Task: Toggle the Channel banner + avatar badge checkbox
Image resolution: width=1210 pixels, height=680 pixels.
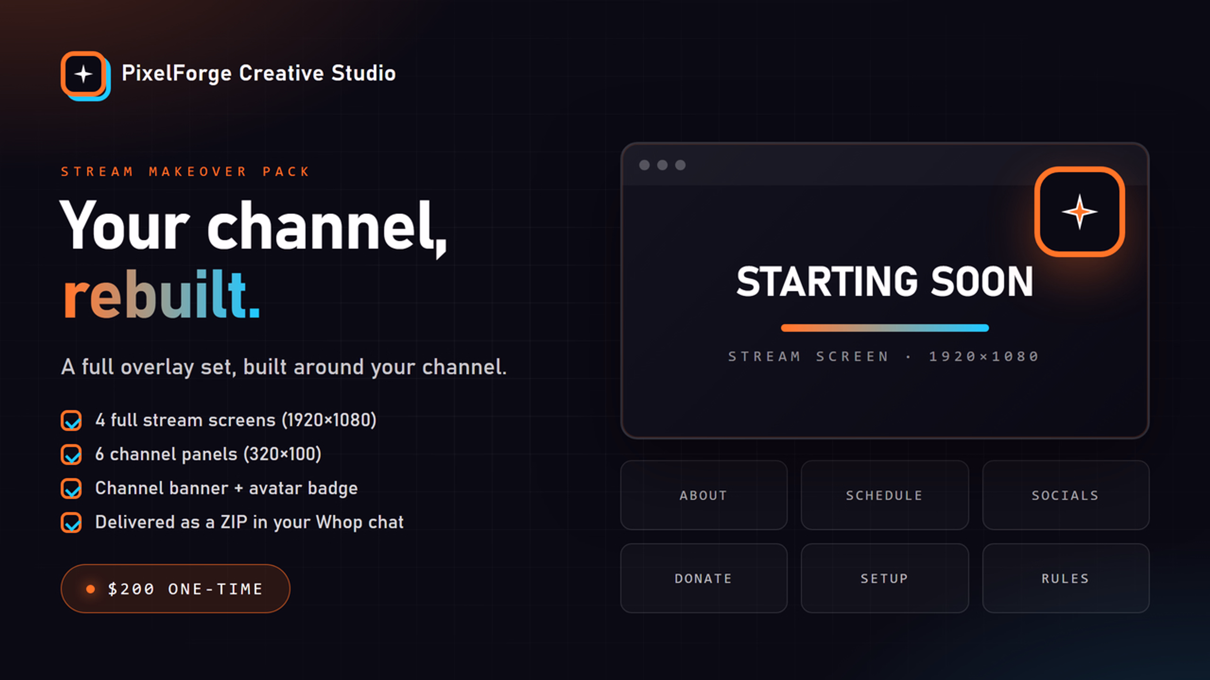Action: click(71, 488)
